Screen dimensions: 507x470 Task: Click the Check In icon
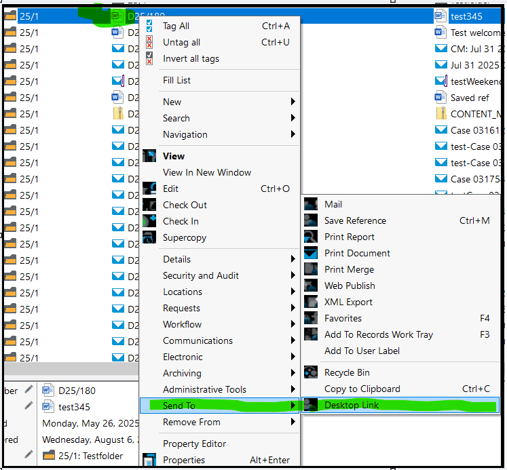(x=149, y=221)
